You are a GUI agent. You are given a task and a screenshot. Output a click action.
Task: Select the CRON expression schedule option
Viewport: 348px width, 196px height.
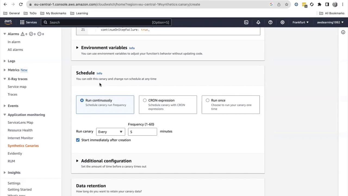(168, 105)
